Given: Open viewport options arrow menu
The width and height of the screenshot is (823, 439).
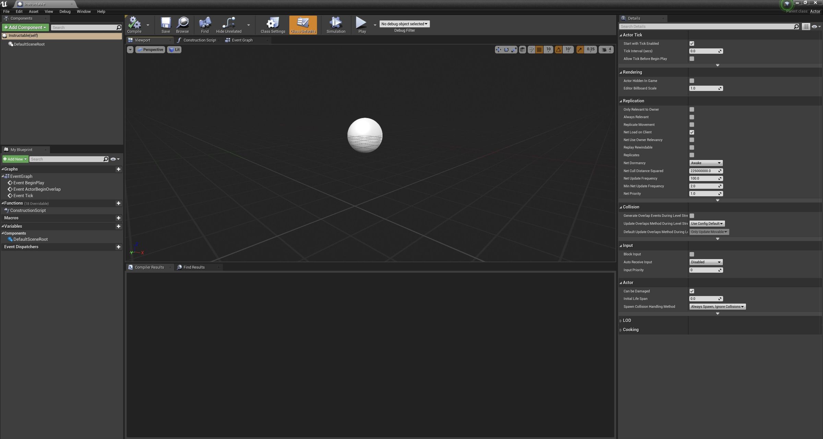Looking at the screenshot, I should (130, 50).
